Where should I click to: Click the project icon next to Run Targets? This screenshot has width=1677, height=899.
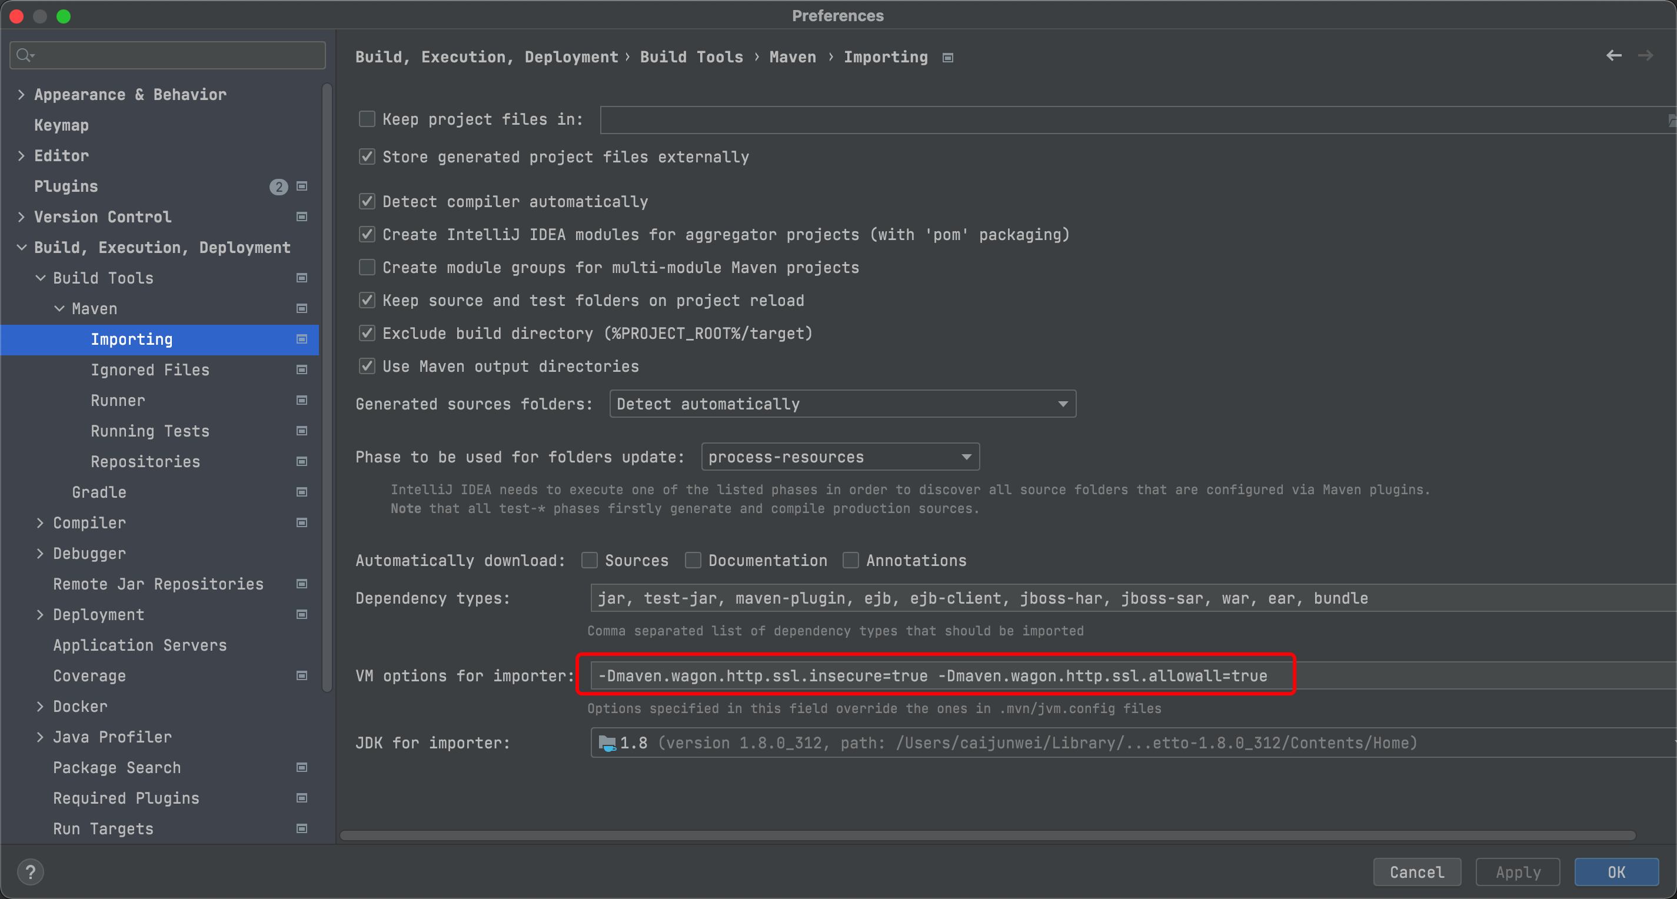[x=301, y=829]
